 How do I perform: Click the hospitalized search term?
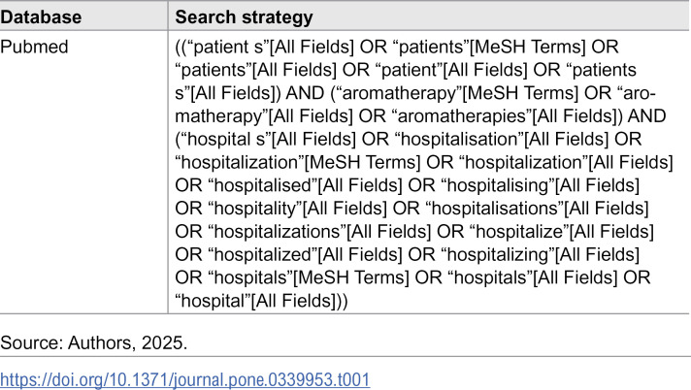(x=265, y=254)
